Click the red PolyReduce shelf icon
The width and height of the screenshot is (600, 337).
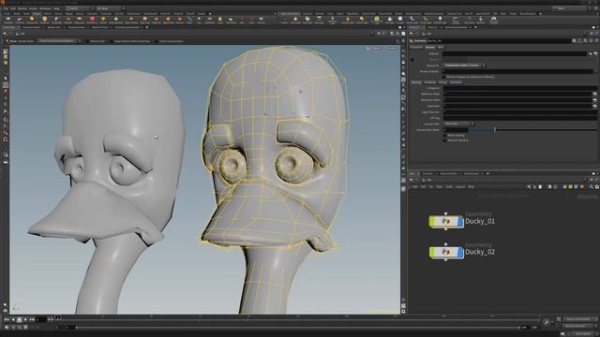(92, 19)
